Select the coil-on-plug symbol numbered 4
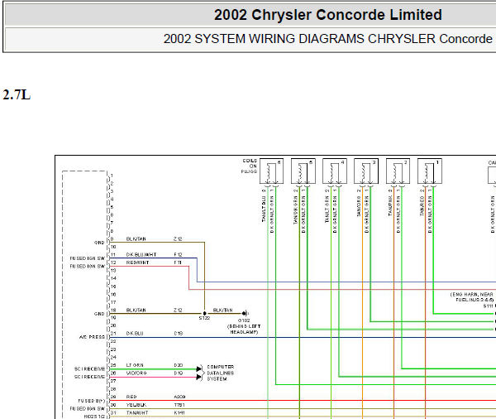 (x=335, y=171)
